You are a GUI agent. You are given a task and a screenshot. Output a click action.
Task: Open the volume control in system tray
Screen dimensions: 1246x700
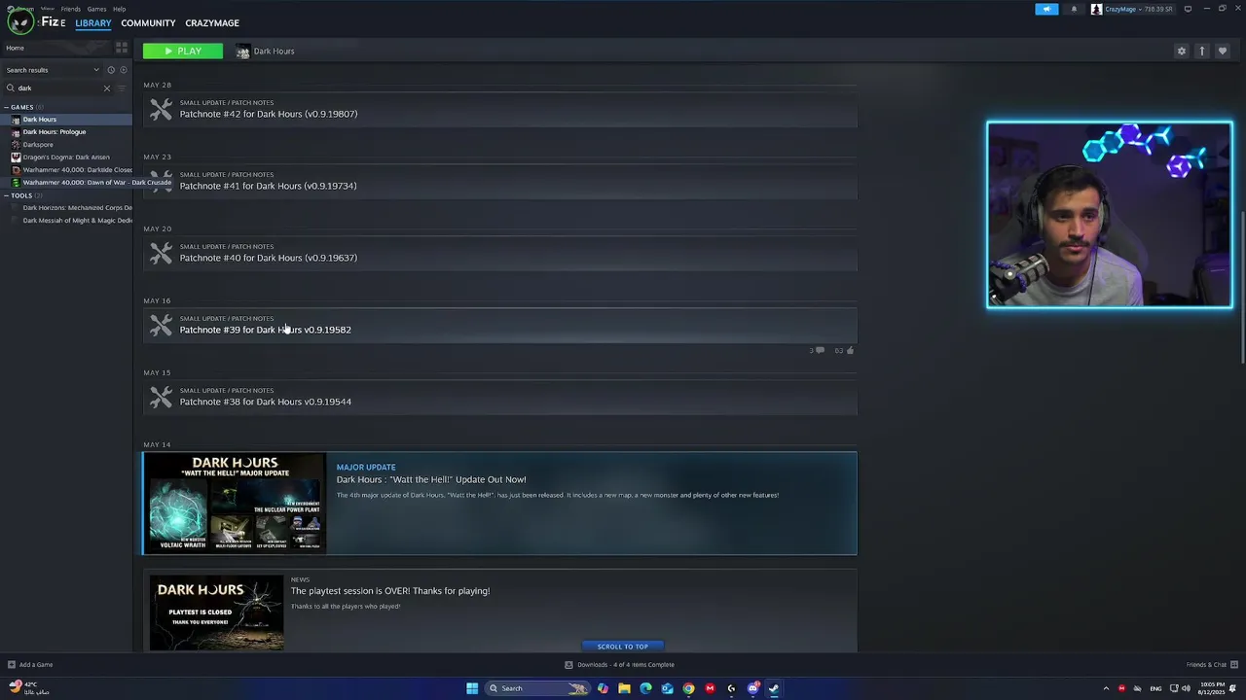(1186, 688)
